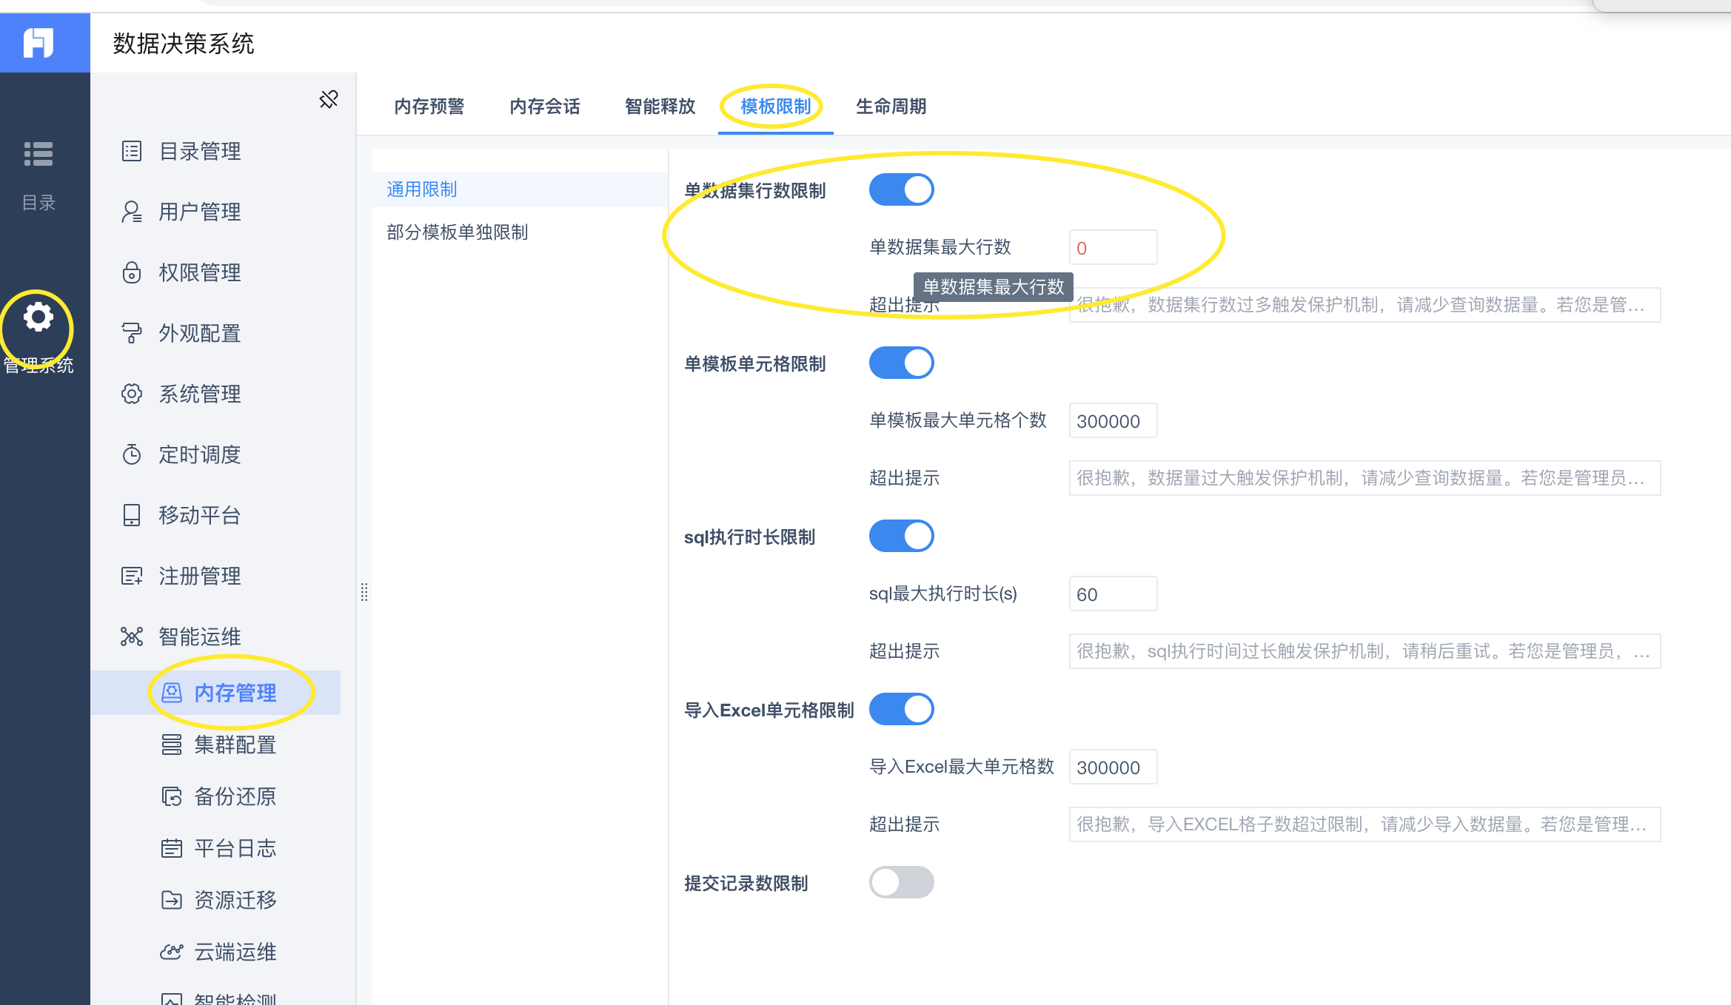The image size is (1731, 1005).
Task: Switch to 内存预警 tab
Action: click(429, 107)
